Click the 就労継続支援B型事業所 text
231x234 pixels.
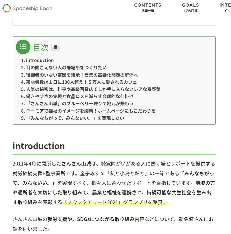(x=39, y=173)
